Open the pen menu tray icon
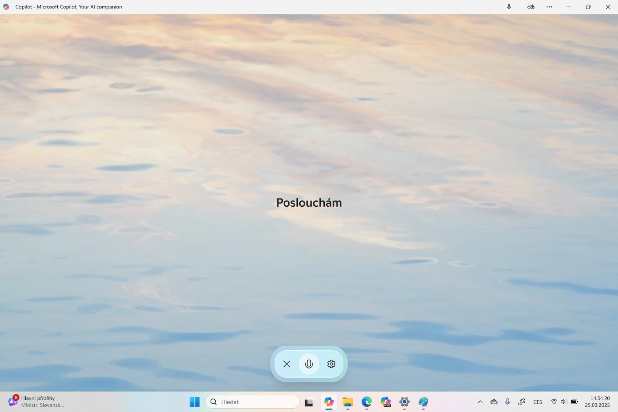This screenshot has width=618, height=412. 522,402
